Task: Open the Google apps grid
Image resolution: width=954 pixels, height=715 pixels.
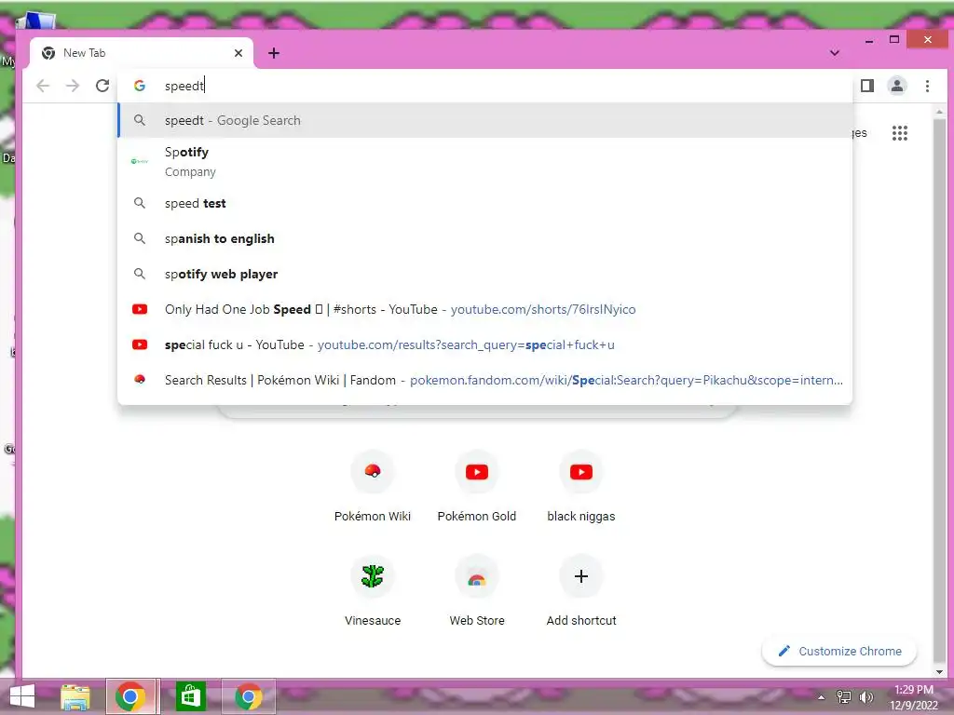Action: (x=899, y=132)
